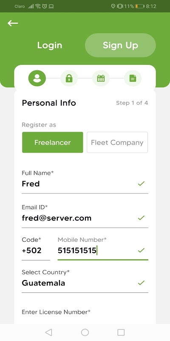Click the Enter License Number field

point(85,316)
